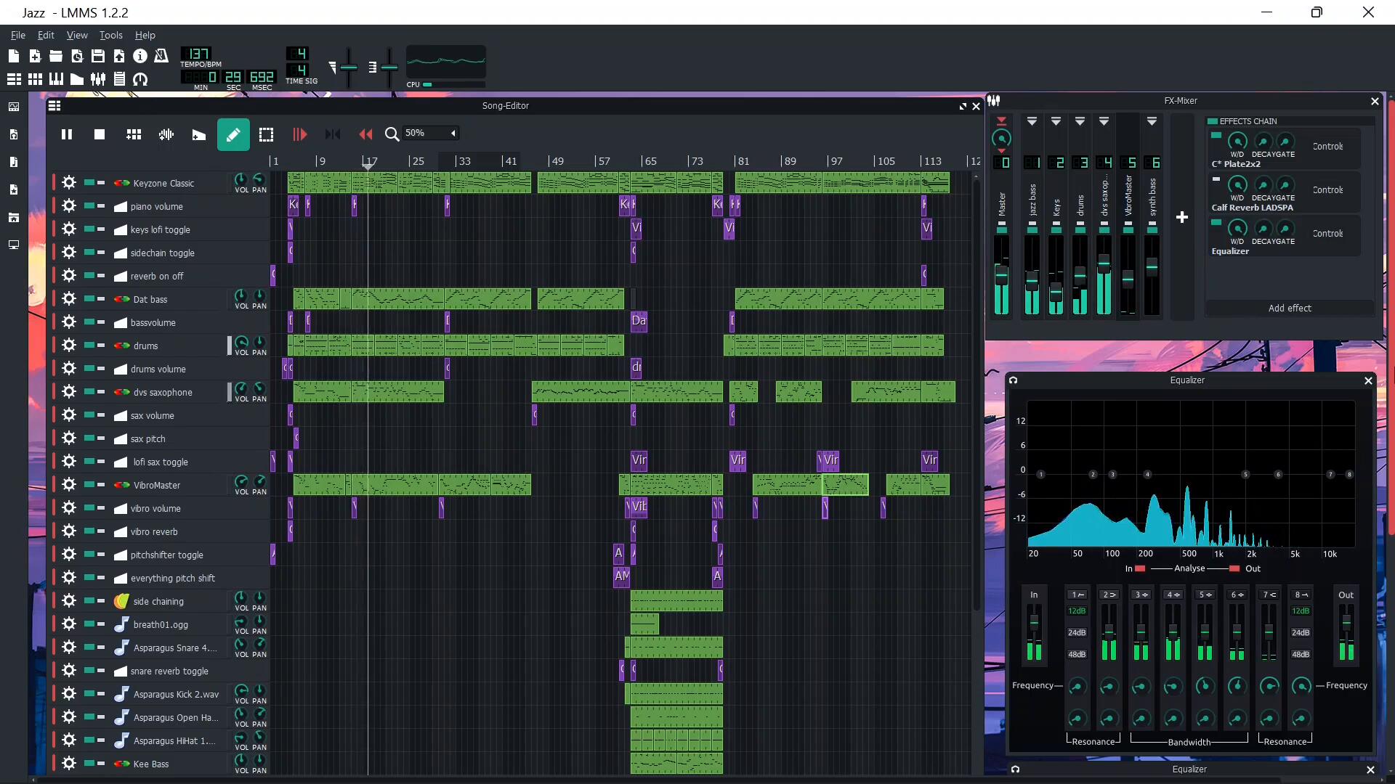Open the FX-Mixer from the toolbar

pyautogui.click(x=98, y=79)
